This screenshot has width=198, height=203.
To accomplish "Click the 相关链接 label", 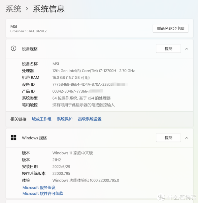I will pos(18,119).
